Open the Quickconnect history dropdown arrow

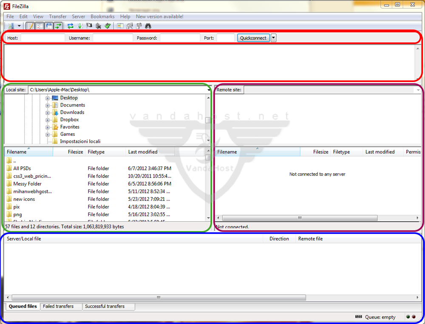click(x=273, y=38)
